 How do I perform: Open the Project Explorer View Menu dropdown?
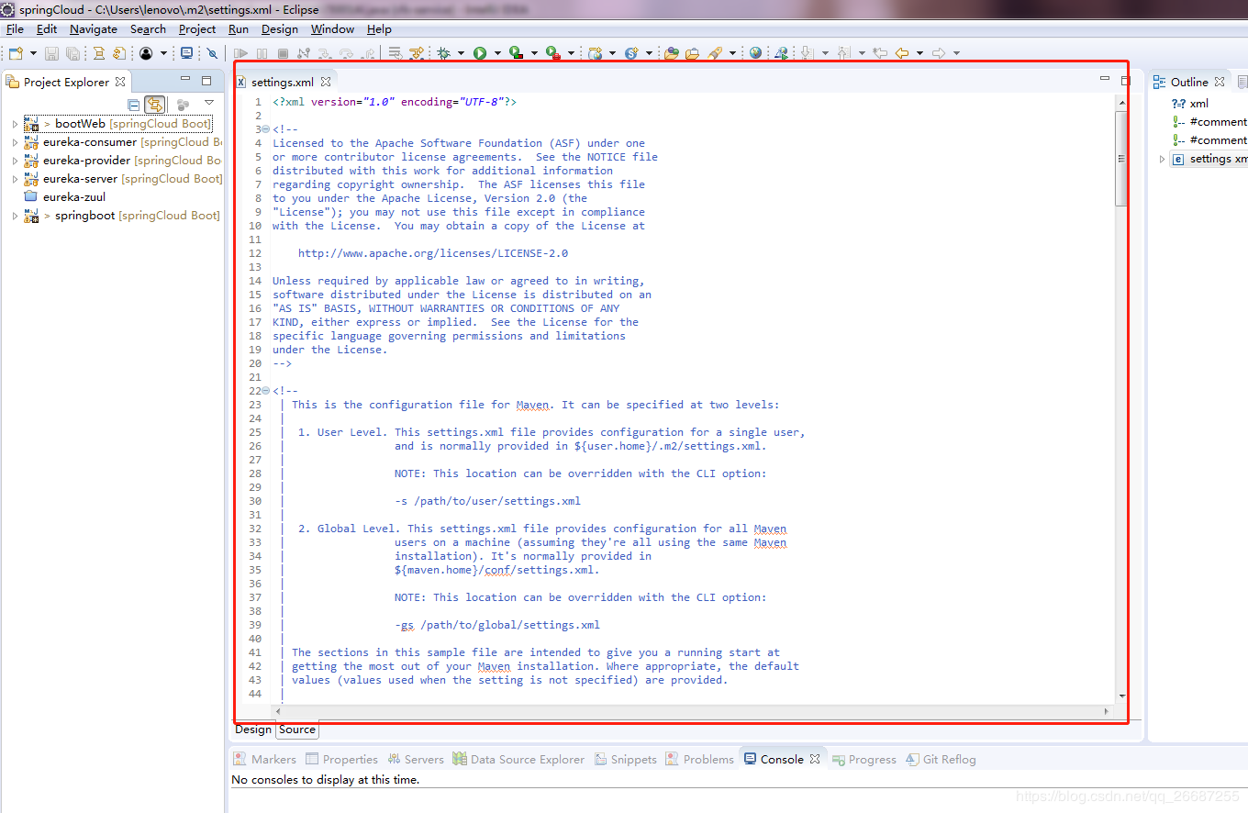click(x=209, y=103)
